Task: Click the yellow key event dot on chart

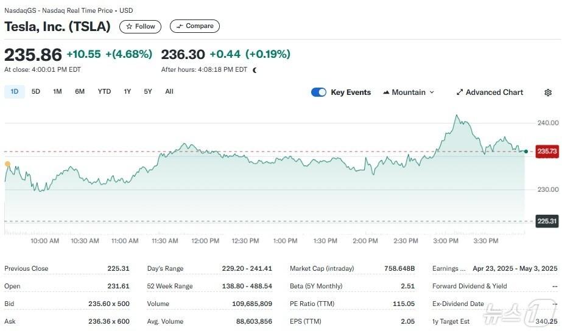Action: [x=7, y=164]
